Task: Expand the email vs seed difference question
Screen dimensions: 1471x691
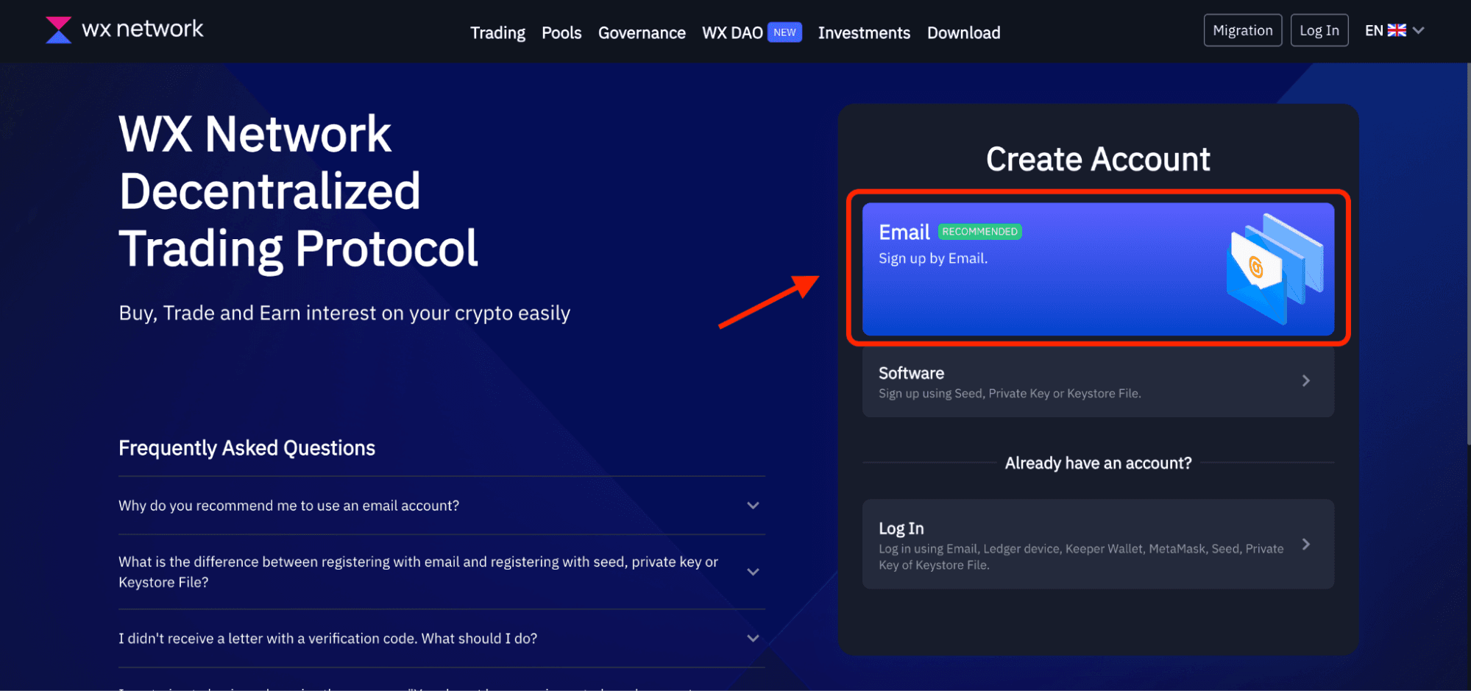Action: [x=442, y=572]
